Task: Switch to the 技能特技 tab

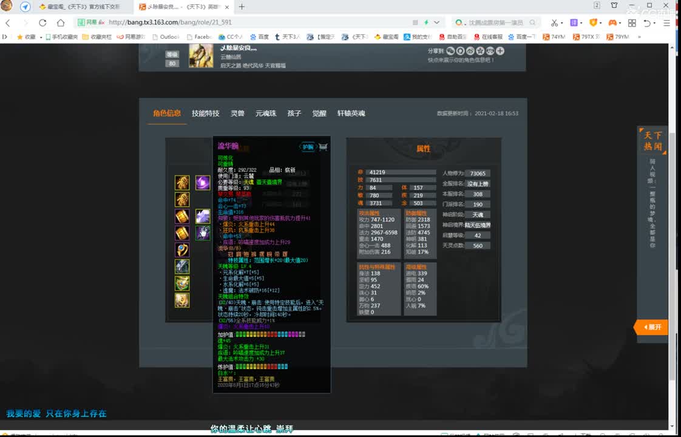Action: pyautogui.click(x=206, y=113)
